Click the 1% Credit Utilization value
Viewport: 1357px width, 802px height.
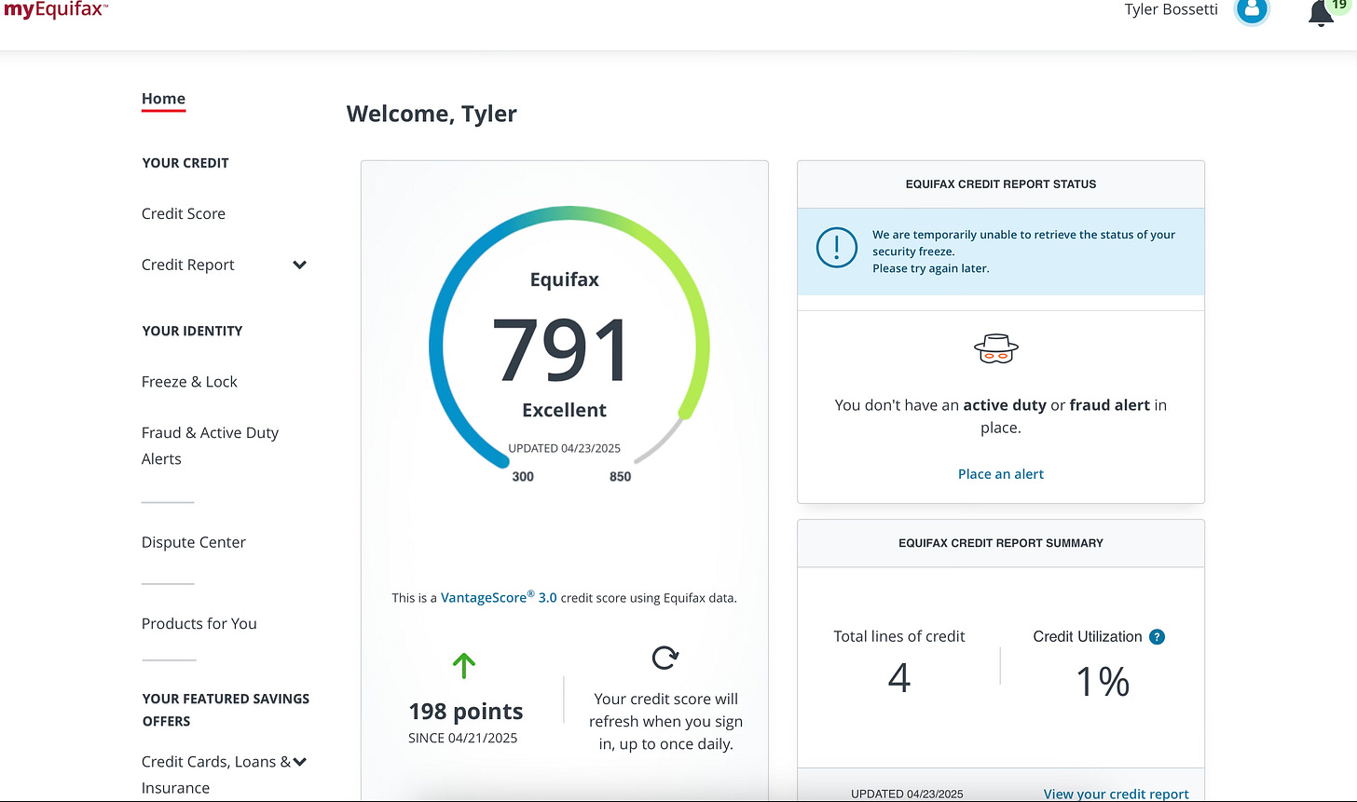[1103, 682]
